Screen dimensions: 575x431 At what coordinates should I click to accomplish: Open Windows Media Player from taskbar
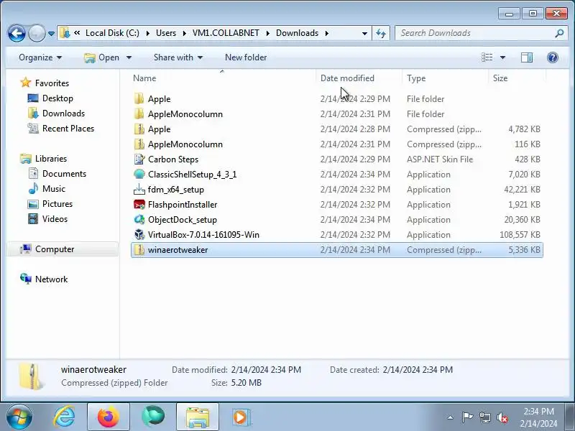pyautogui.click(x=241, y=417)
